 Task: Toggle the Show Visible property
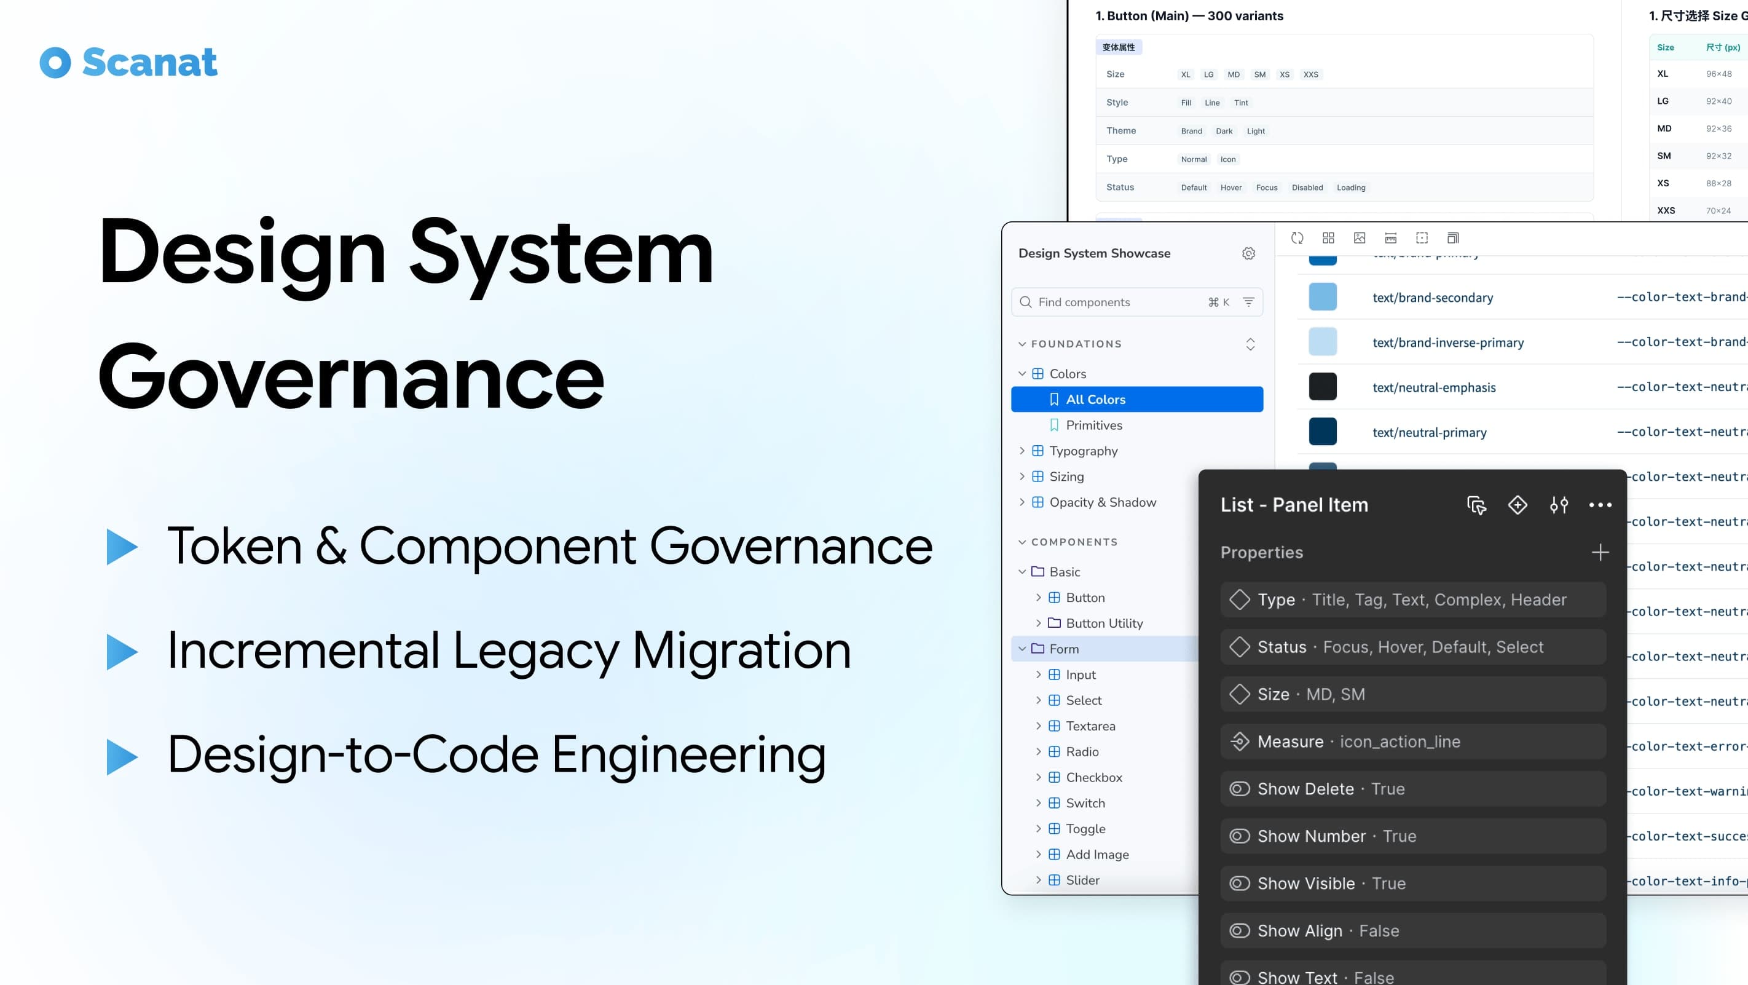(x=1239, y=883)
